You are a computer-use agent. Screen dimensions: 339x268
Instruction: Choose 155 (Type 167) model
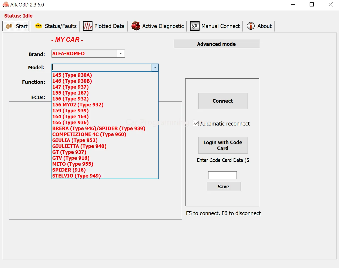pyautogui.click(x=105, y=93)
